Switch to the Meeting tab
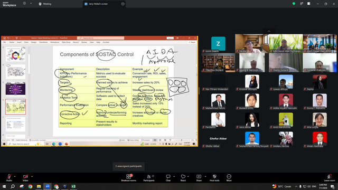The height and width of the screenshot is (190, 338). click(x=45, y=4)
